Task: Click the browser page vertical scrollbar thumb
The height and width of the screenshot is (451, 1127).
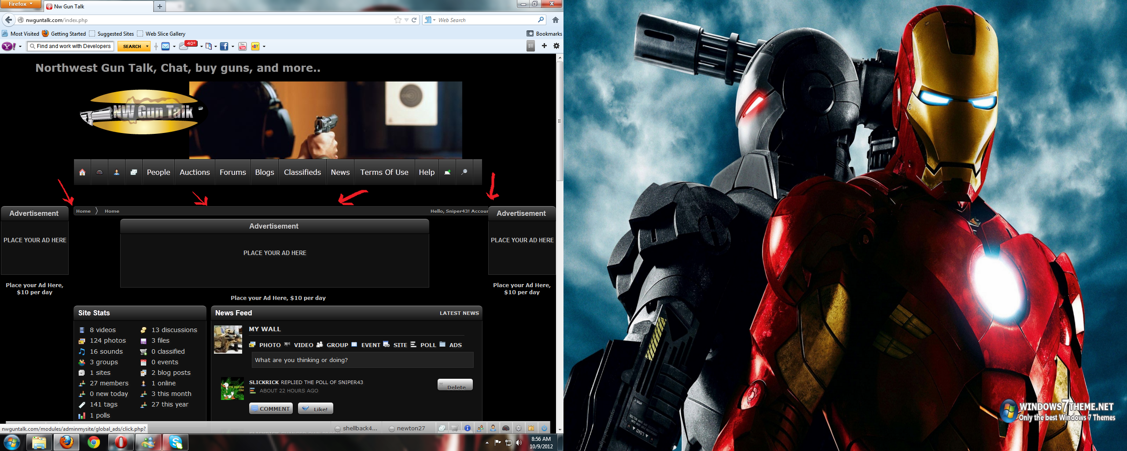Action: [560, 121]
